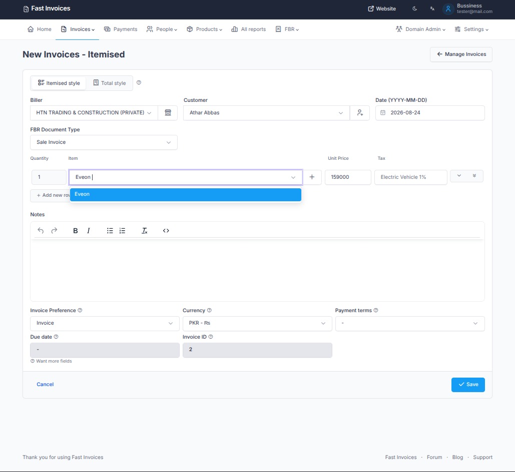Click Invoice Preference help icon

pos(80,310)
